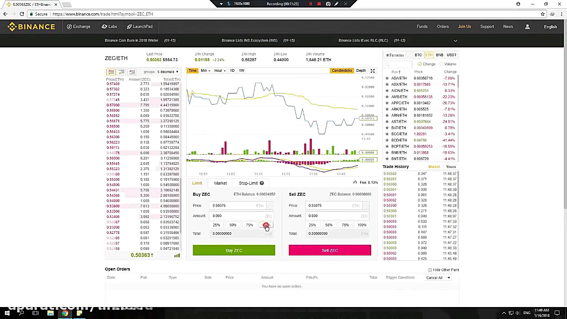
Task: Open the order book depth bars icon
Action: [x=177, y=255]
